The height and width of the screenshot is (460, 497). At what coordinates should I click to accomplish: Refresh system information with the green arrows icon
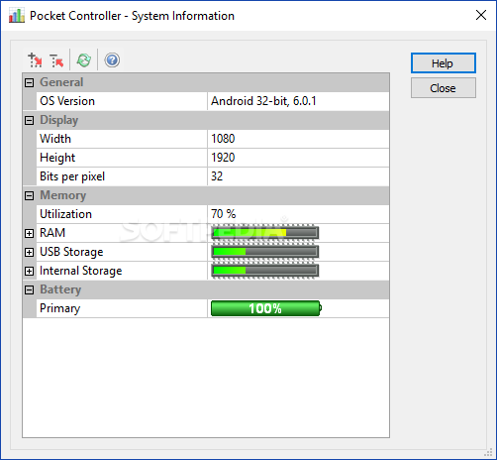(84, 60)
